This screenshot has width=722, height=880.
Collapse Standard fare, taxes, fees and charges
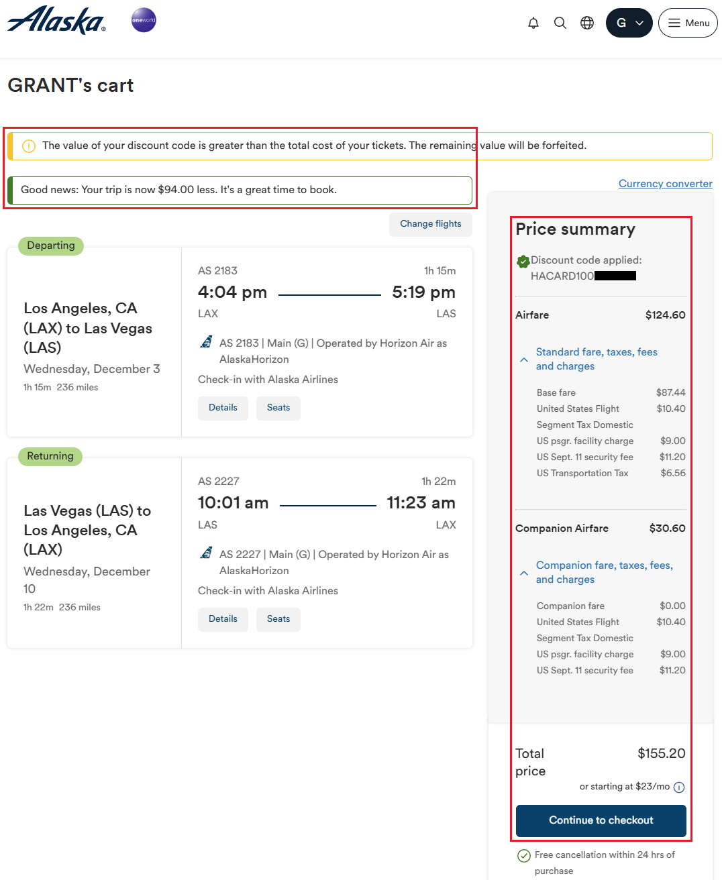click(524, 360)
